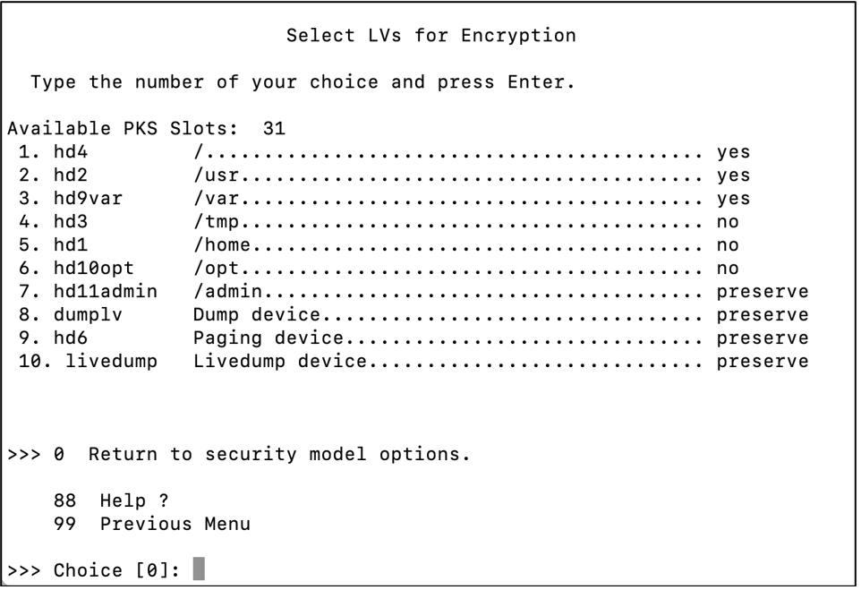
Task: Click the Available PKS Slots value 31
Action: click(x=274, y=129)
